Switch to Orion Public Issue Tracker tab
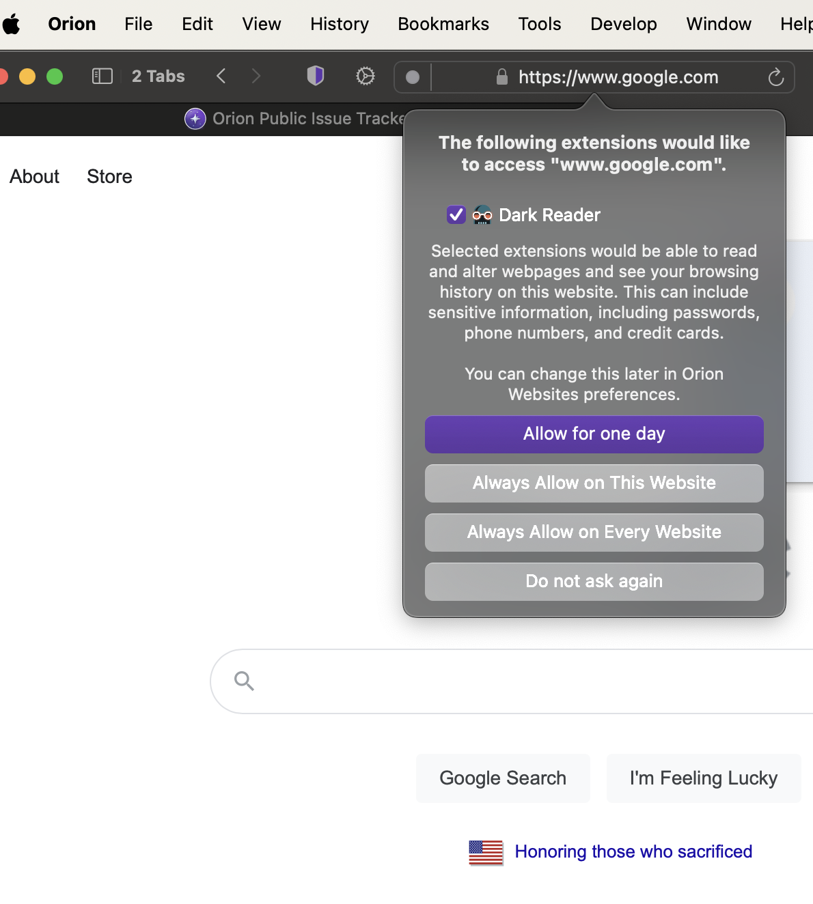The height and width of the screenshot is (904, 813). [301, 119]
